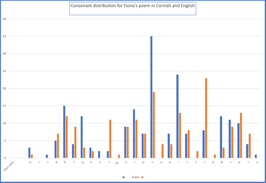Select the blue bar for ð
Screen dimensions: 266x183
tap(64, 132)
